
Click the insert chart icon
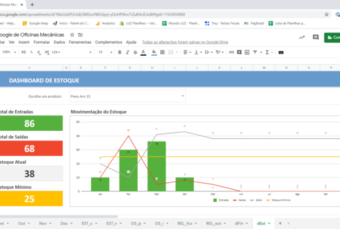pos(247,52)
